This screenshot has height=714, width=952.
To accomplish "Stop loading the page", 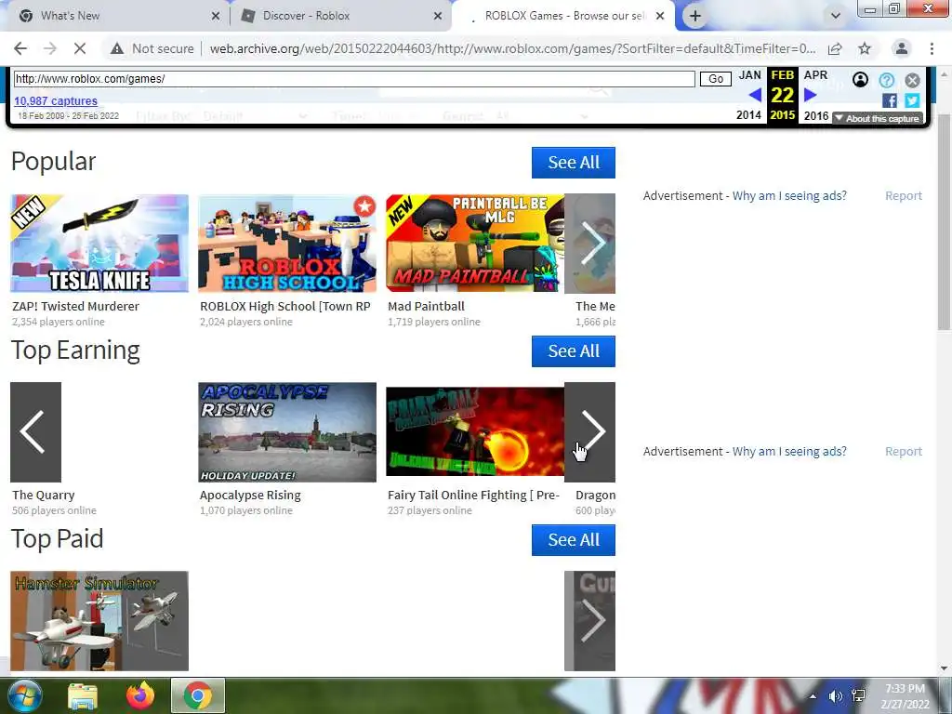I will point(80,48).
